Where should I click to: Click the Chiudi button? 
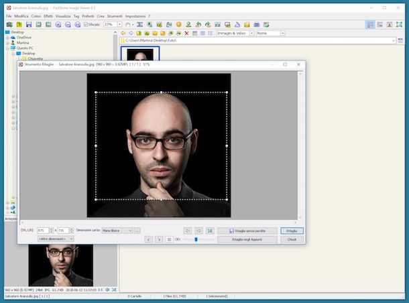(292, 239)
